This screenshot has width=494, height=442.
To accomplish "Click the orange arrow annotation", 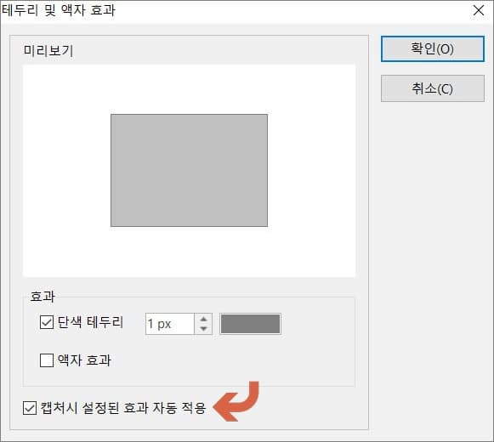I will (x=236, y=402).
